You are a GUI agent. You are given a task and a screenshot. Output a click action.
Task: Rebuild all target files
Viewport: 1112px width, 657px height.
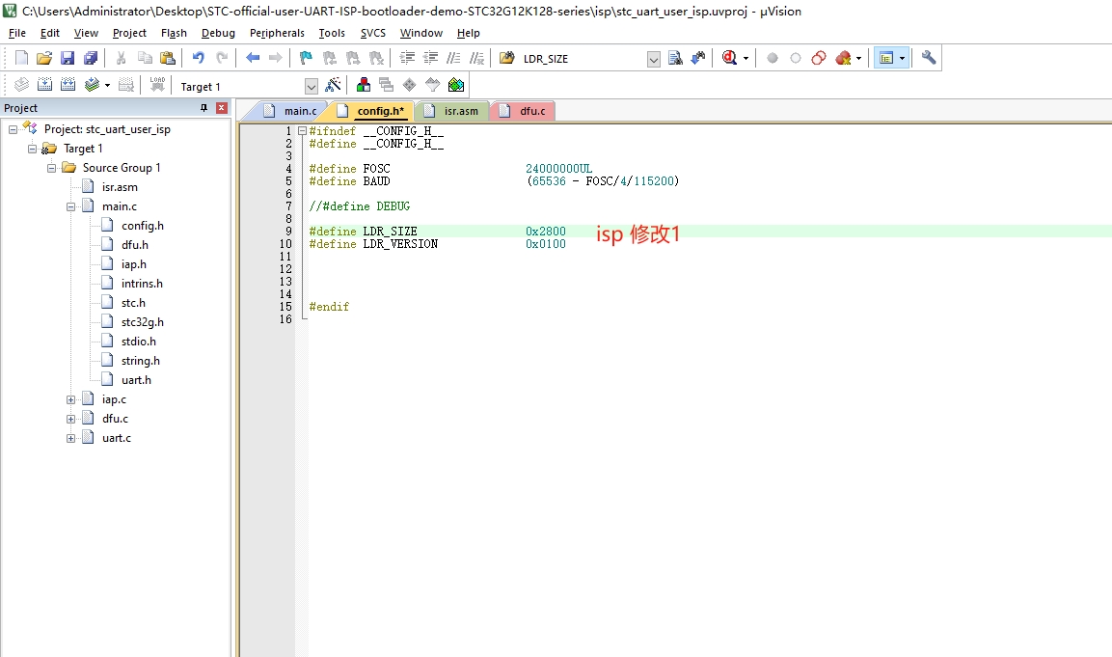[x=68, y=85]
